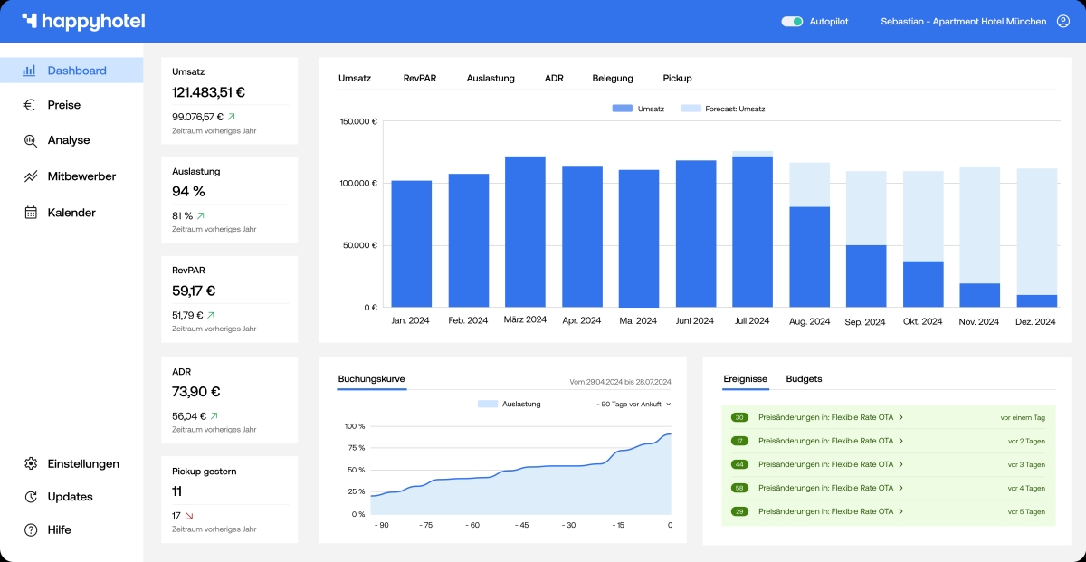Click the Updates refresh clock icon
This screenshot has height=562, width=1086.
pos(30,497)
